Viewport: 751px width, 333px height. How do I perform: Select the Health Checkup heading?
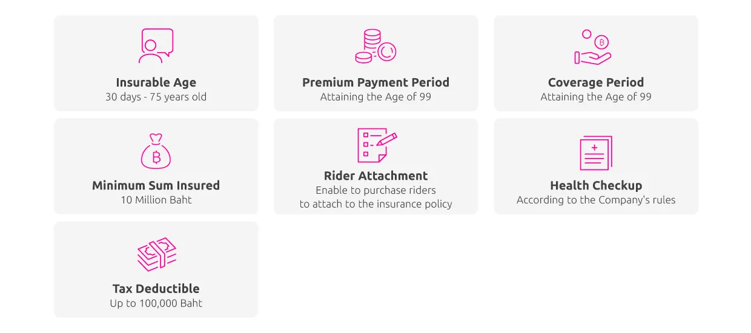tap(596, 185)
